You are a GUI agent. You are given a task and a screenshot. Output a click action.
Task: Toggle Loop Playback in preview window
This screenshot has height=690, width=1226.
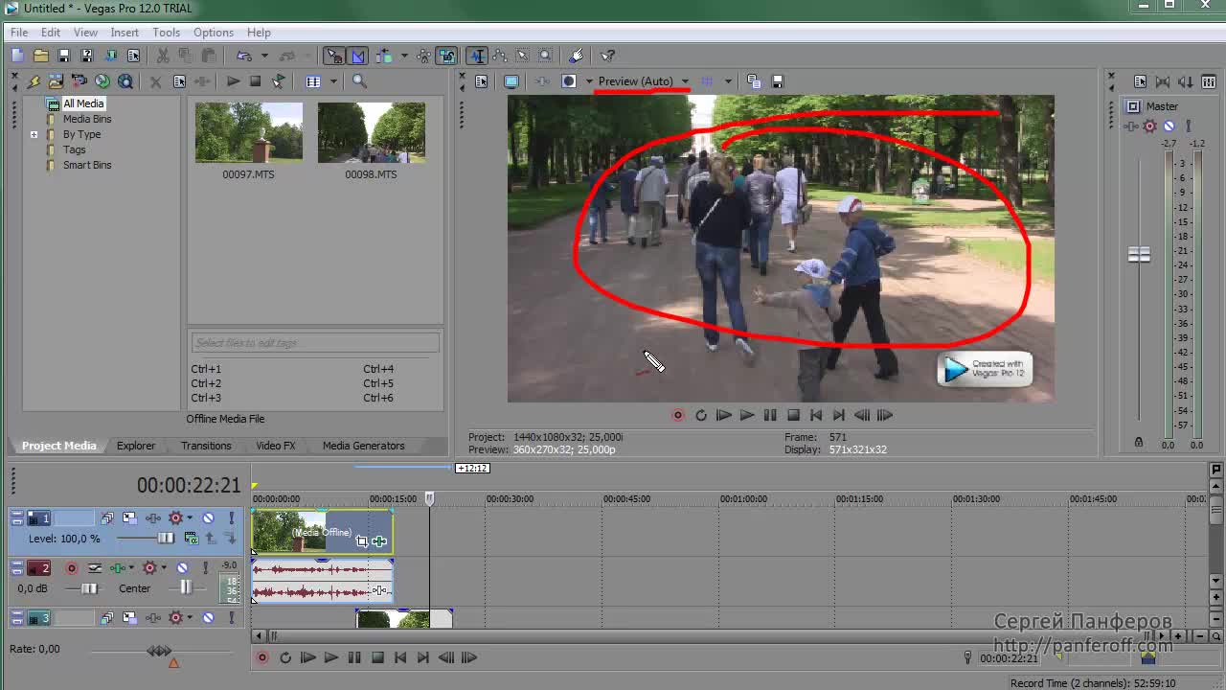[701, 415]
